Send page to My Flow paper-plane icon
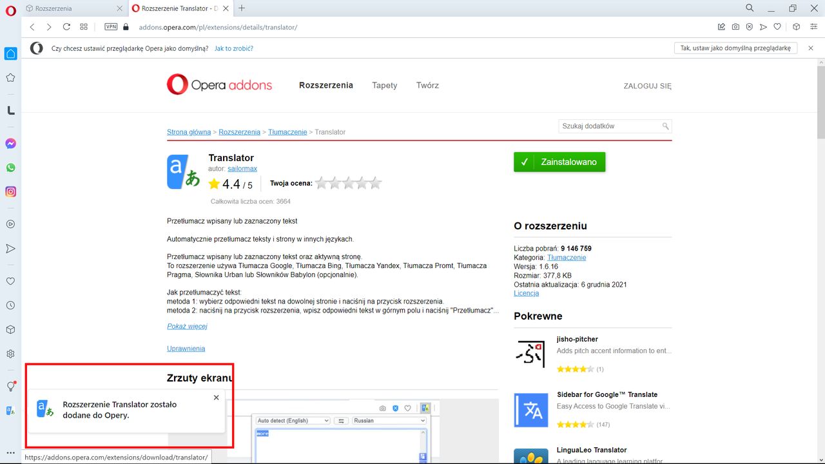This screenshot has height=464, width=825. click(763, 26)
